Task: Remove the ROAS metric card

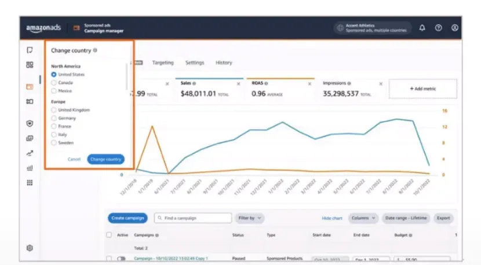Action: tap(309, 84)
